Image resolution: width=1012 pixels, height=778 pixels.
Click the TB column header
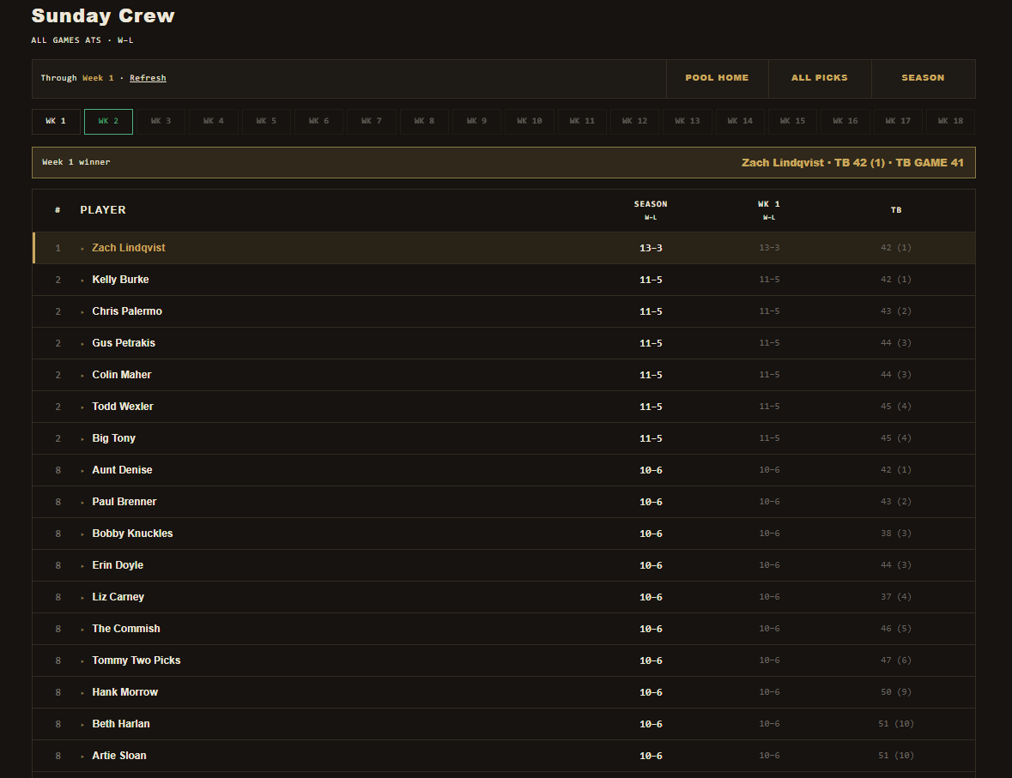(x=896, y=210)
